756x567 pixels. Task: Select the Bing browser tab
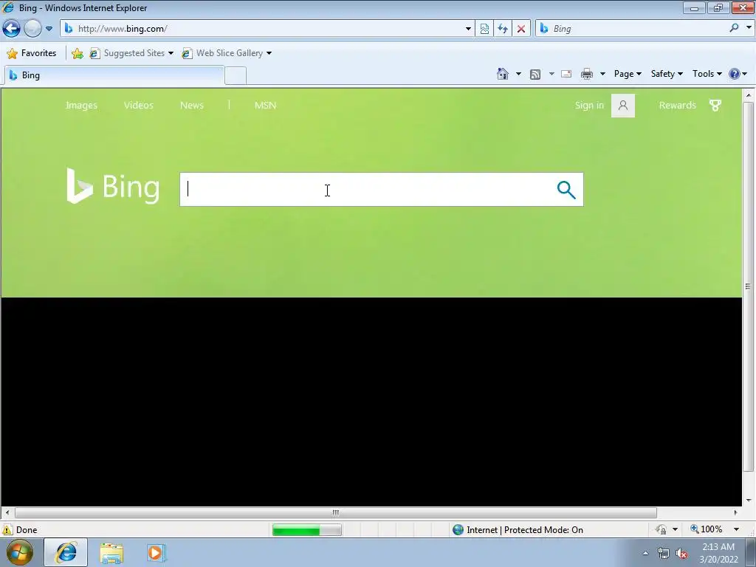click(x=114, y=75)
